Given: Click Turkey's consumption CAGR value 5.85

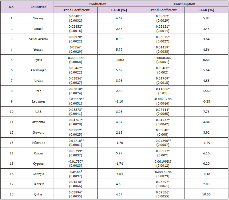Looking at the screenshot, I should click(x=206, y=18).
